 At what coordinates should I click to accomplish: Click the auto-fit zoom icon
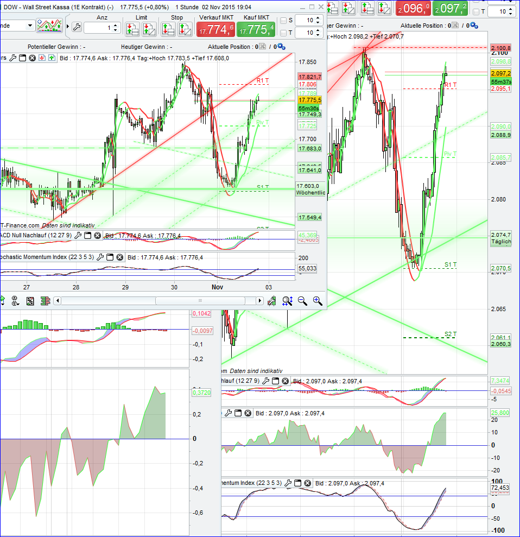tap(287, 301)
